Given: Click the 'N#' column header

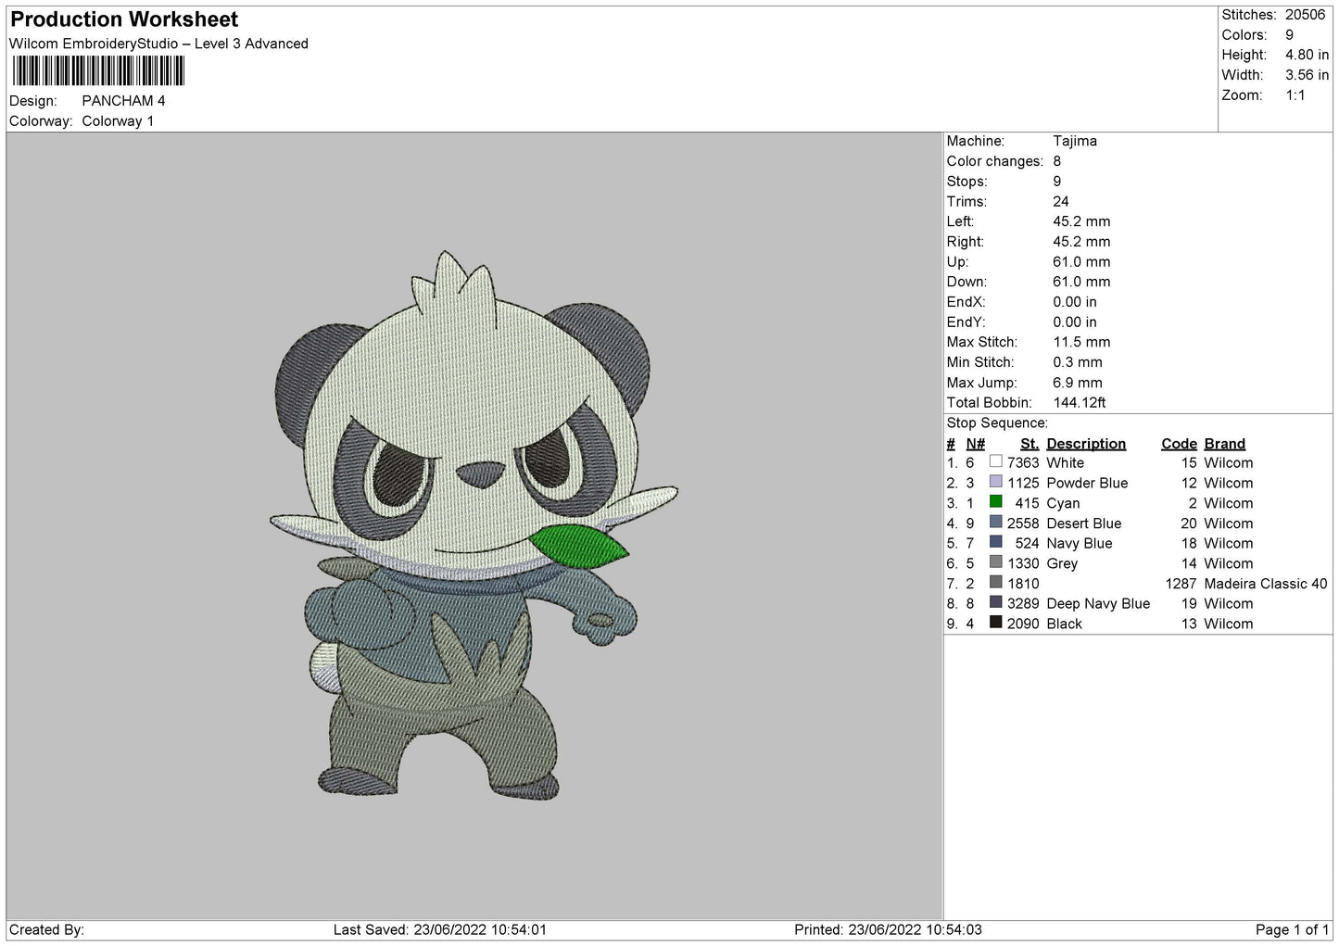Looking at the screenshot, I should (x=976, y=444).
